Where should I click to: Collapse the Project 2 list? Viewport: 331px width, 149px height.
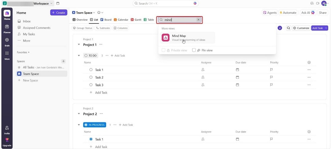point(79,114)
